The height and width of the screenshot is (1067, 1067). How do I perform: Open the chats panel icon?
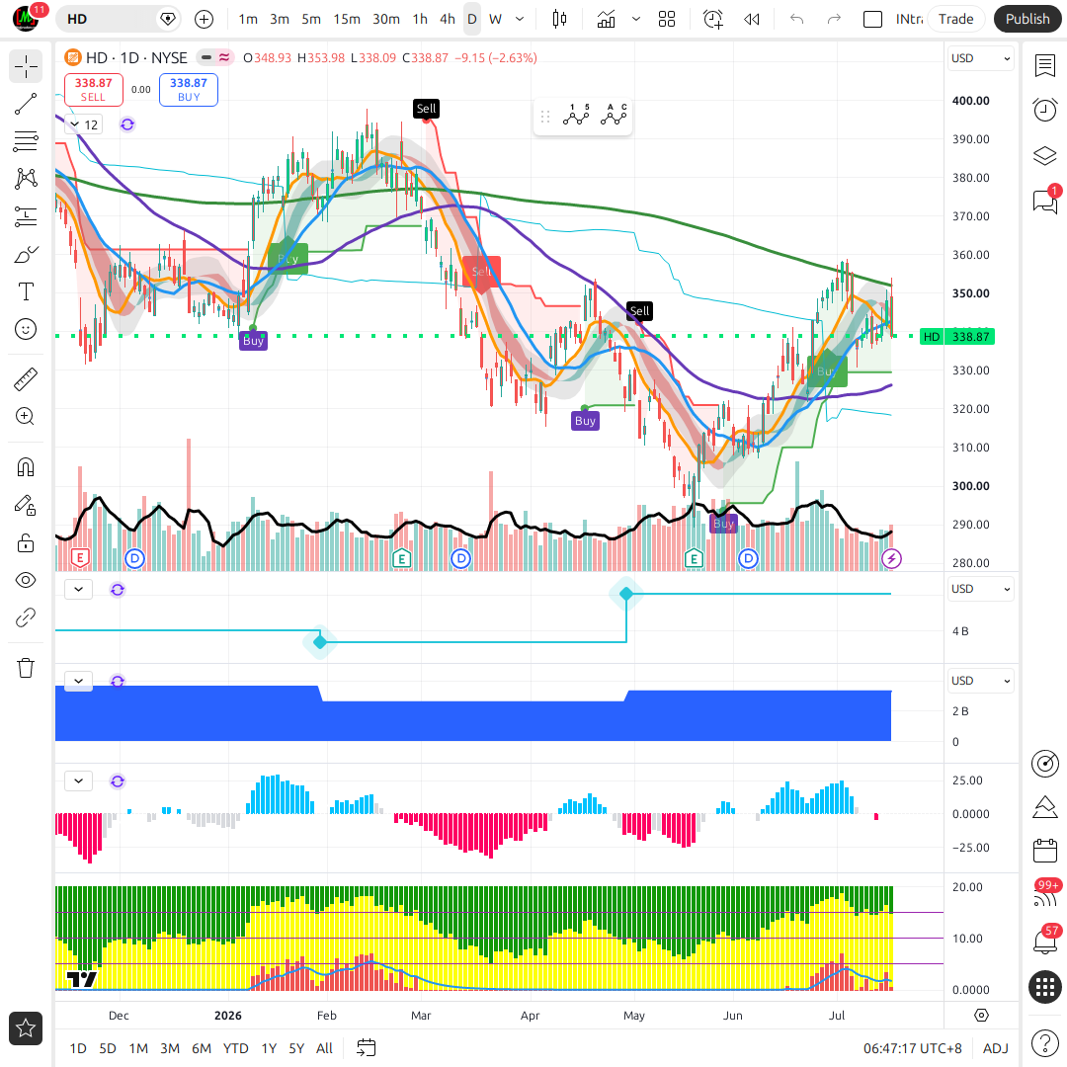tap(1044, 201)
